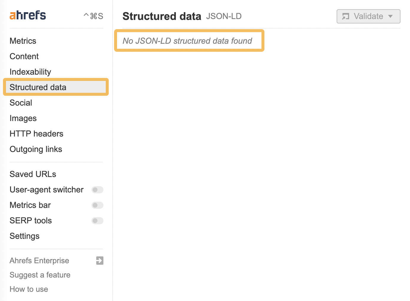The height and width of the screenshot is (301, 410).
Task: Enable the Metrics bar switch
Action: [x=97, y=205]
